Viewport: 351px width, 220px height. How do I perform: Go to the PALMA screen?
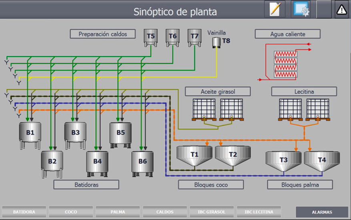(118, 212)
